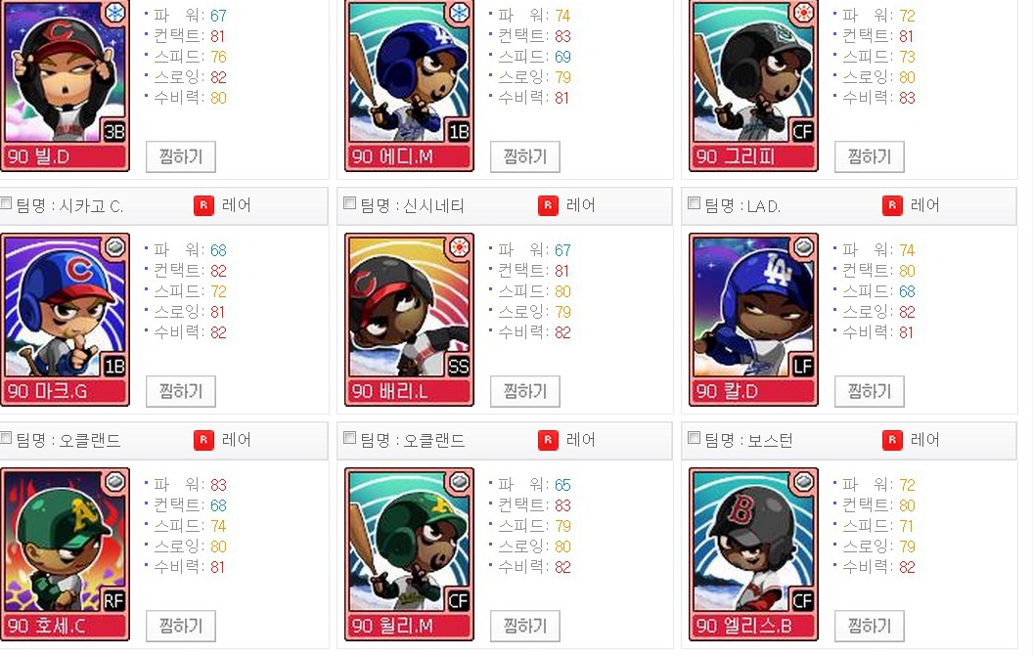Image resolution: width=1033 pixels, height=656 pixels.
Task: Click 찜하기 button for 윌리.M
Action: 525,626
